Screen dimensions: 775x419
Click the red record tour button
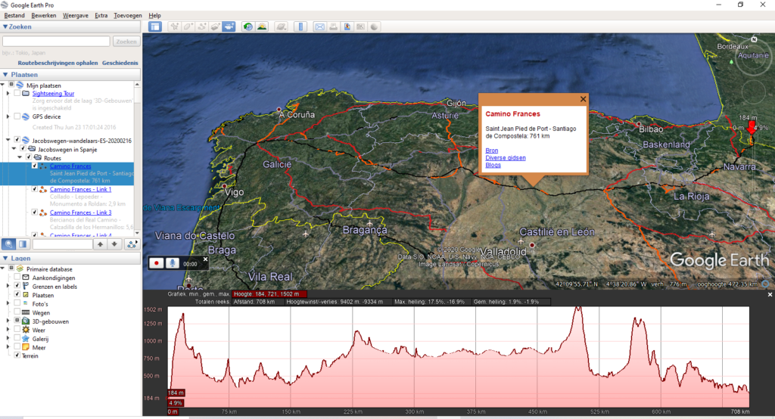(x=157, y=263)
